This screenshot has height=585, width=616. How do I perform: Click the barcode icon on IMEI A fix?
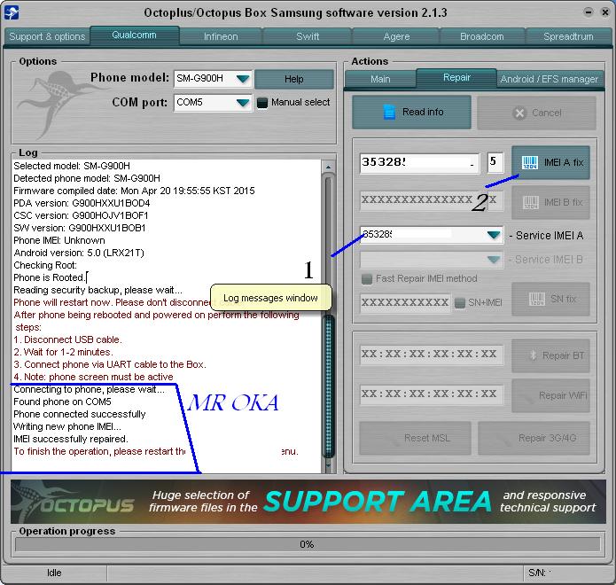coord(529,162)
